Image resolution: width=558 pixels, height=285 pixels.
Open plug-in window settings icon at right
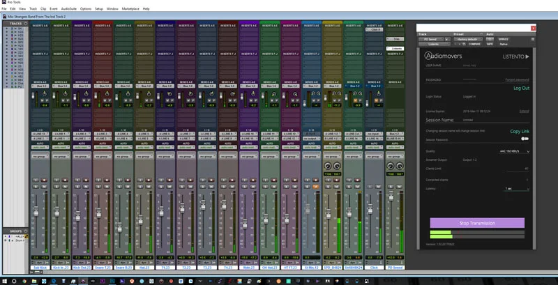pyautogui.click(x=533, y=39)
